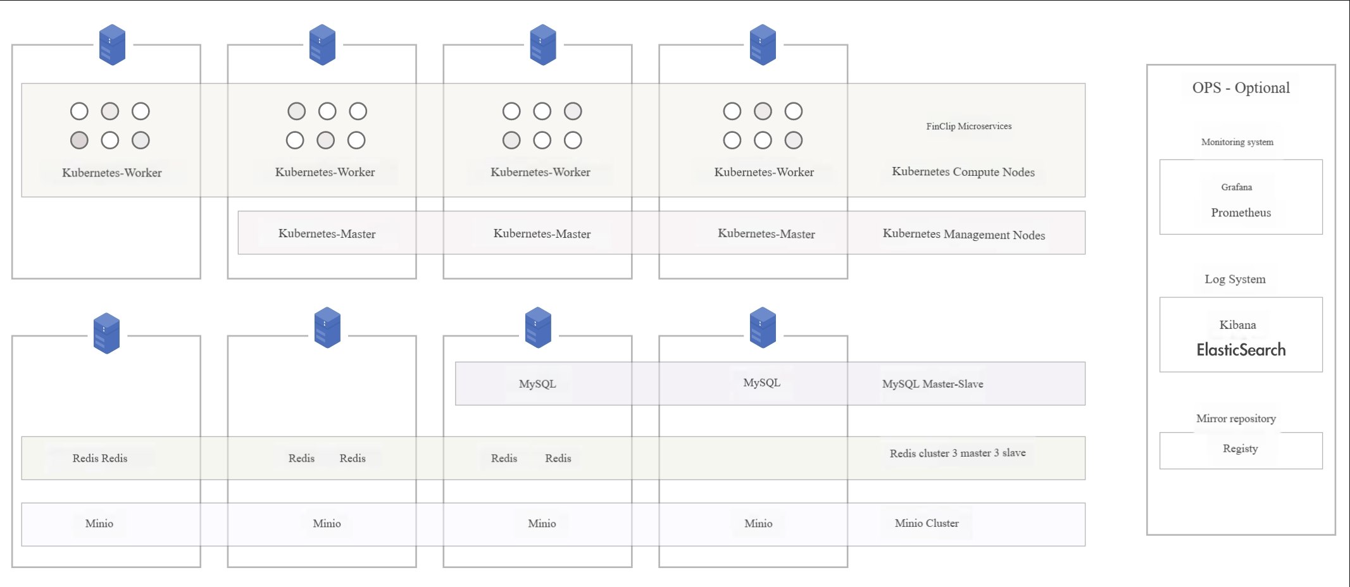Select the Mirror repository heading

click(1235, 419)
